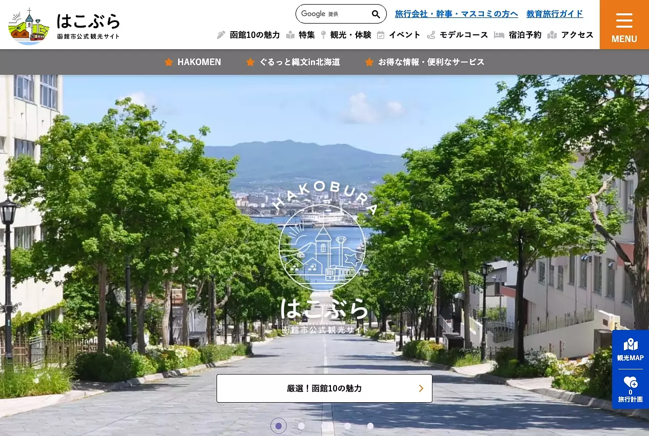
Task: Open the 特集 menu item
Action: pyautogui.click(x=306, y=35)
